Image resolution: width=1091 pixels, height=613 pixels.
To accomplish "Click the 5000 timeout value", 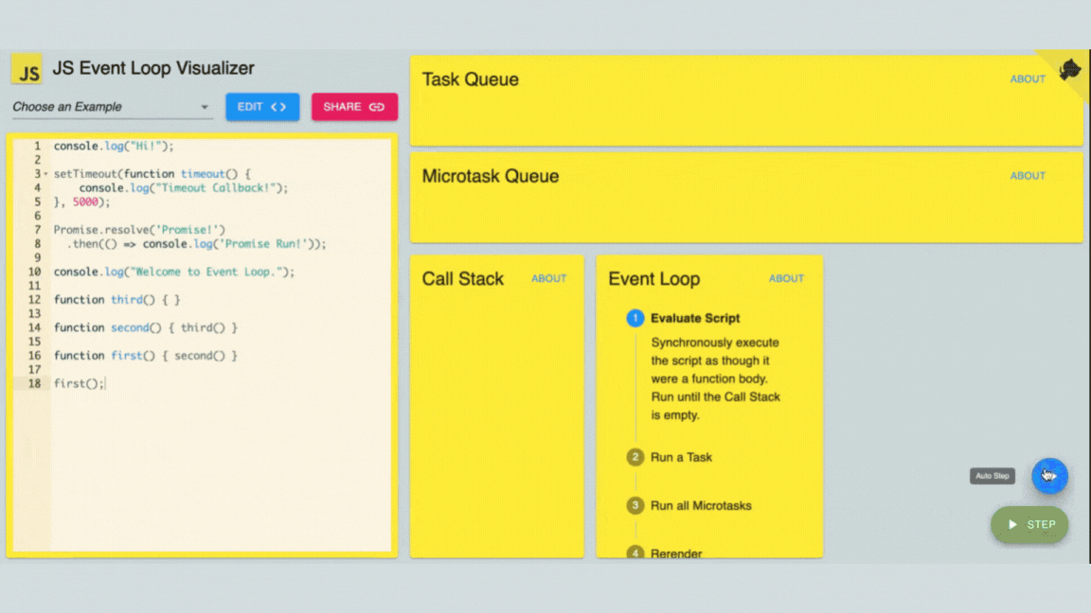I will (x=85, y=202).
